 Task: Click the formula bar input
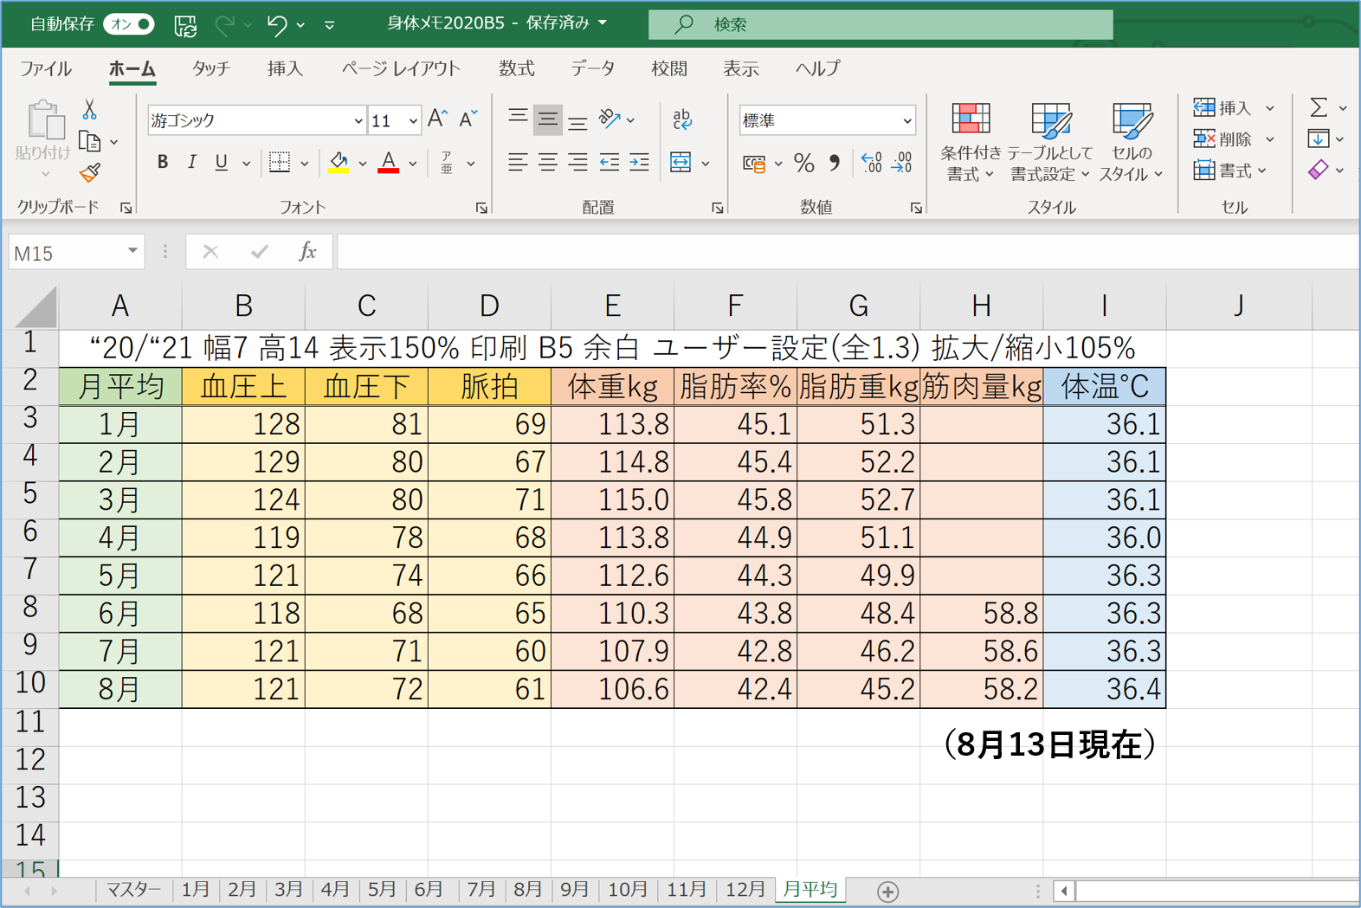click(848, 252)
